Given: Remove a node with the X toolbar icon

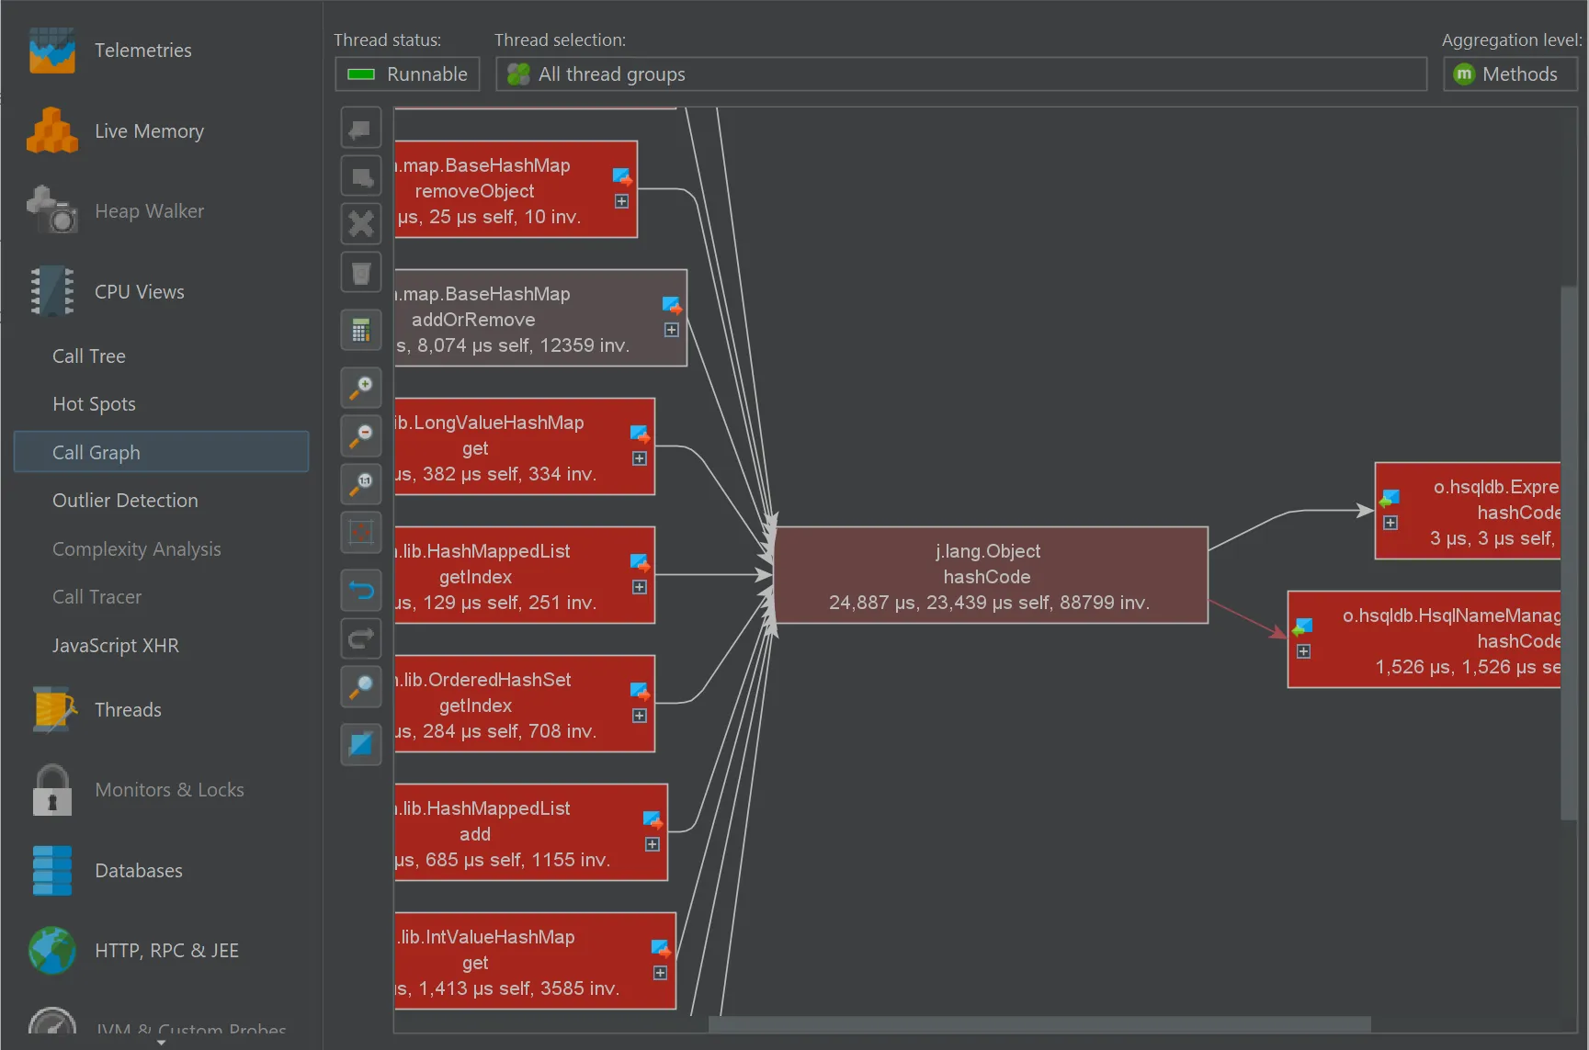Looking at the screenshot, I should pyautogui.click(x=360, y=223).
